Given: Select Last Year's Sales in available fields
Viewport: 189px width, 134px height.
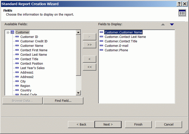Looking at the screenshot, I should 32,68.
